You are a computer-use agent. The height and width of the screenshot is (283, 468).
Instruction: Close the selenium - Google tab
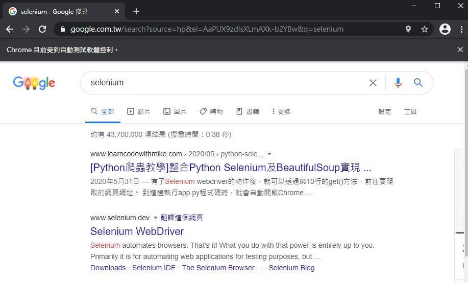(x=117, y=11)
